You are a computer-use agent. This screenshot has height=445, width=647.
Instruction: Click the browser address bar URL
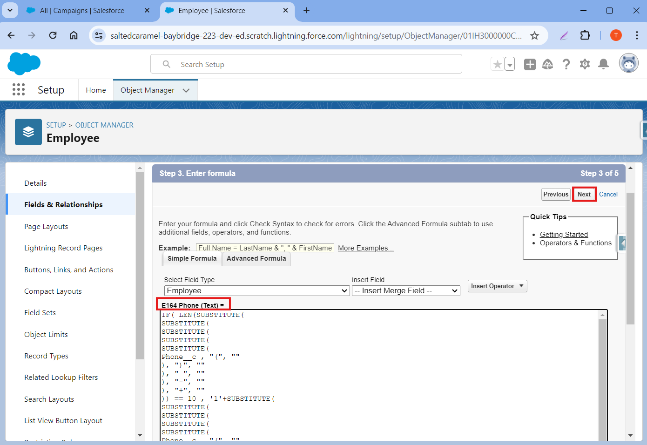pos(316,35)
